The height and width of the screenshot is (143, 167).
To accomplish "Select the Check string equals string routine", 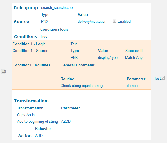I will click(x=81, y=86).
